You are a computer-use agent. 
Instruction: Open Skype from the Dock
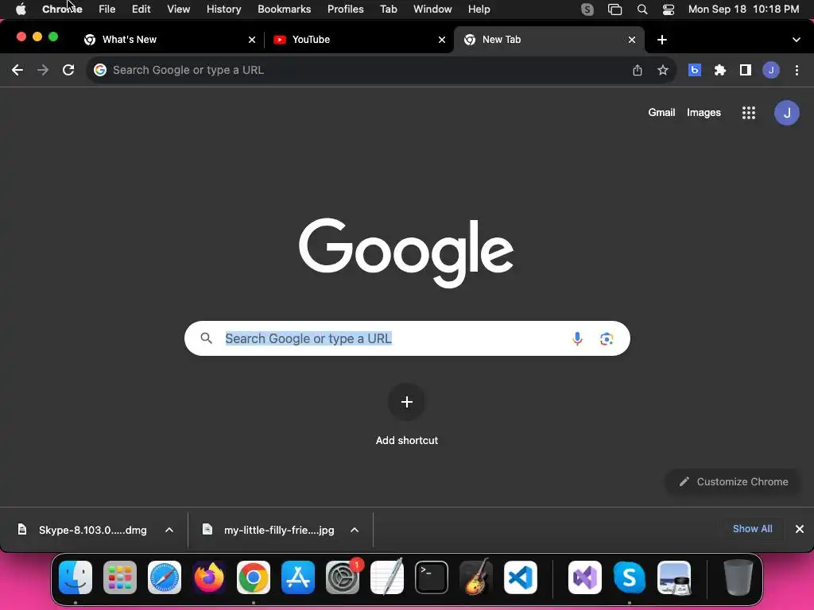pyautogui.click(x=630, y=577)
